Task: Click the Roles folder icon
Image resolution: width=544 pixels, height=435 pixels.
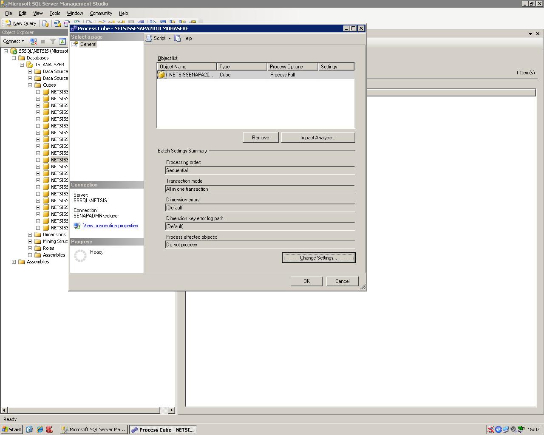Action: coord(38,248)
